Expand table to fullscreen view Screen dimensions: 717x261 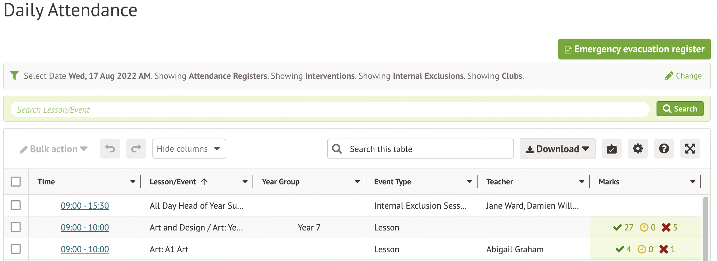(x=690, y=149)
